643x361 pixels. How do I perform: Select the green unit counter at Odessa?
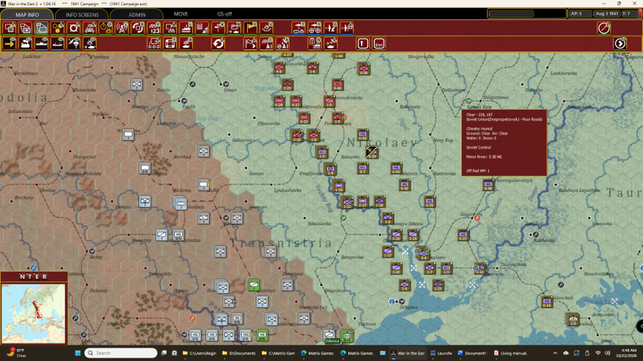[x=347, y=336]
